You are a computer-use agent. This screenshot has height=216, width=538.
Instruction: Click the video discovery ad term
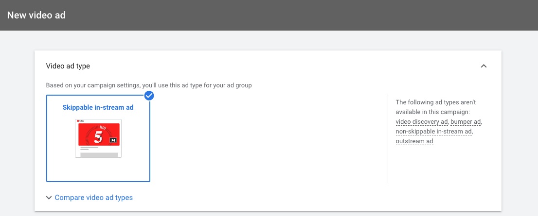422,121
